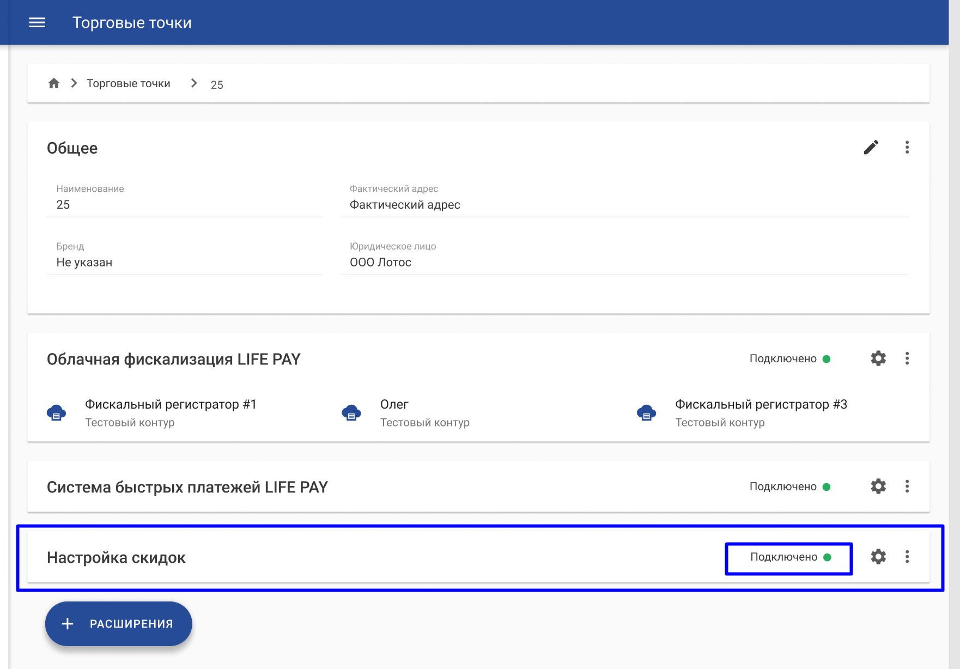Image resolution: width=960 pixels, height=669 pixels.
Task: Select the Олег fiscal registrar
Action: pos(394,404)
